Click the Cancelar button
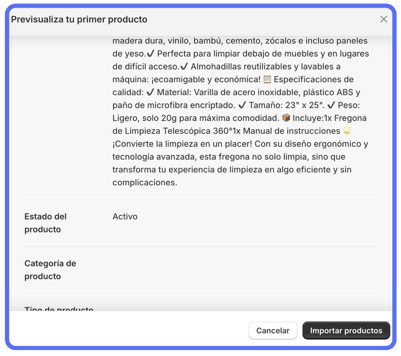Screen dimensions: 401x356 point(273,331)
